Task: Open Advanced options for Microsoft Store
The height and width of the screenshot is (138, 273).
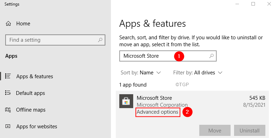Action: pyautogui.click(x=158, y=112)
